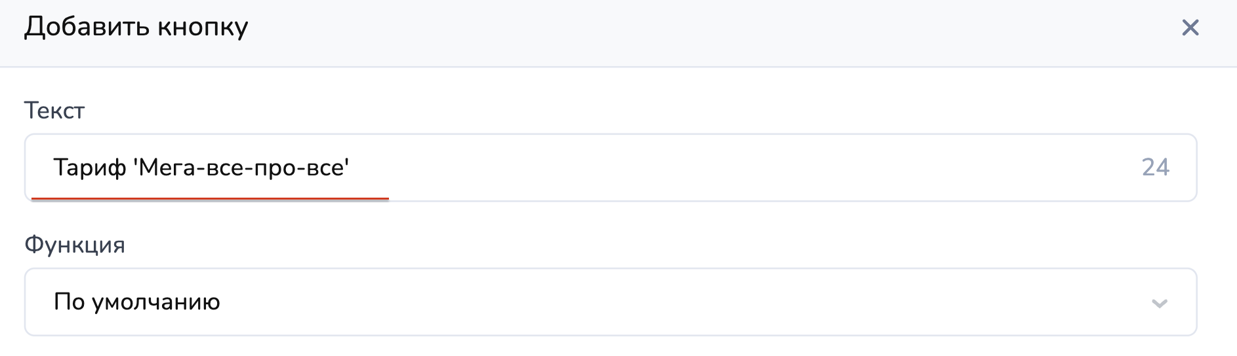This screenshot has width=1237, height=356.
Task: Click the 'Текст' field label
Action: pos(54,111)
